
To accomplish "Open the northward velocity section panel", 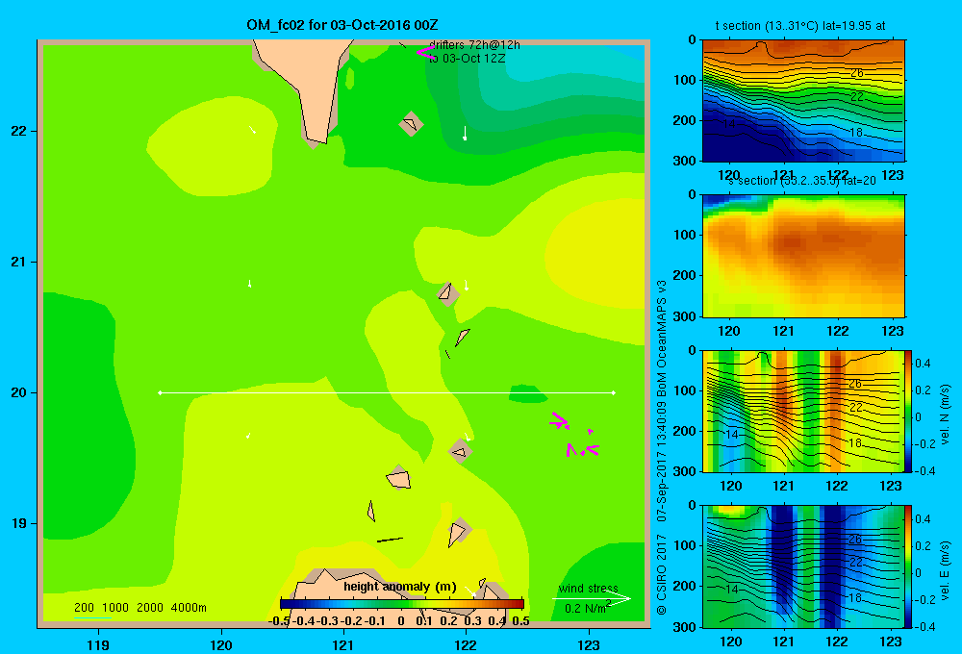I will pyautogui.click(x=803, y=411).
